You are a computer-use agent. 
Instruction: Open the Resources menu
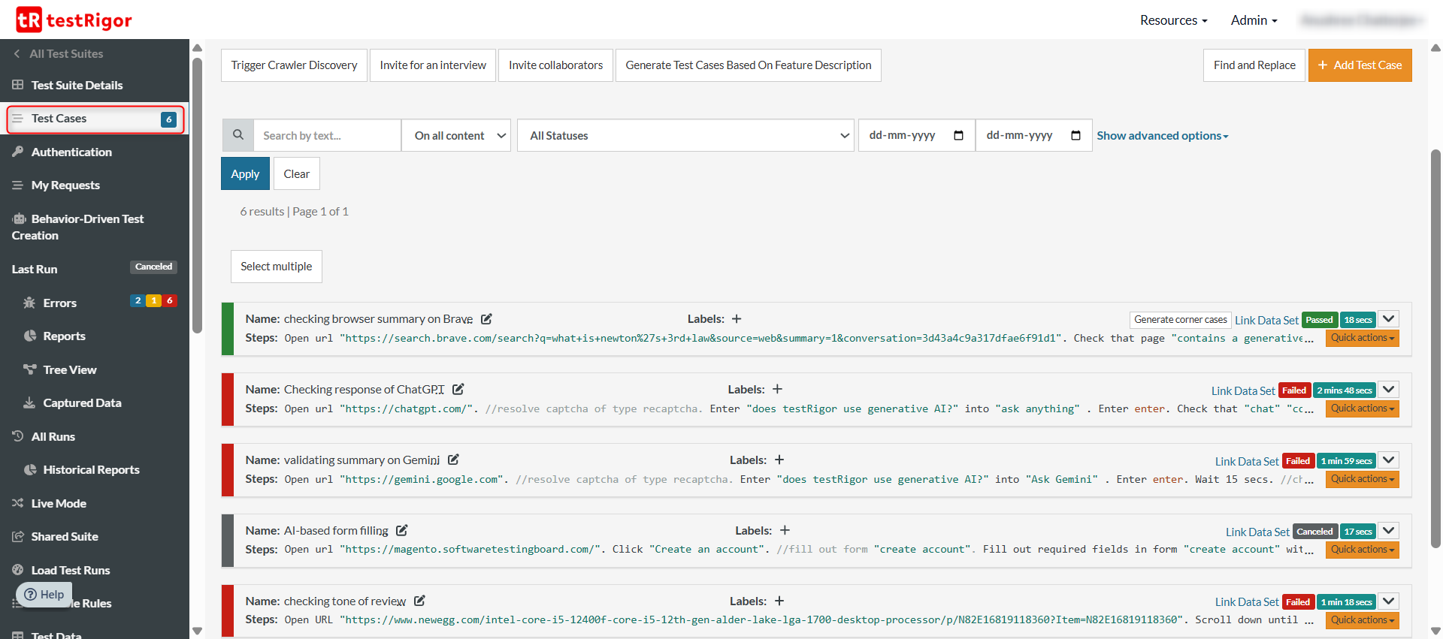coord(1173,20)
